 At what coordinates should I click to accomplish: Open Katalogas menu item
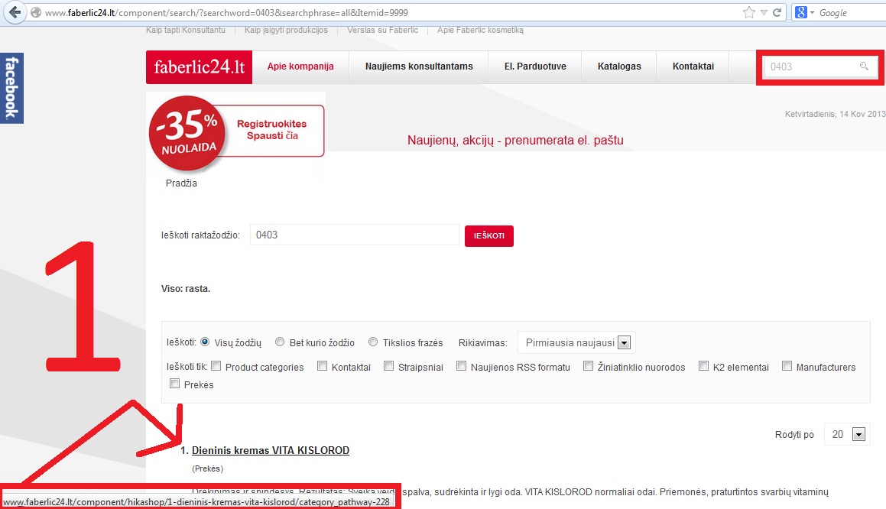tap(619, 66)
